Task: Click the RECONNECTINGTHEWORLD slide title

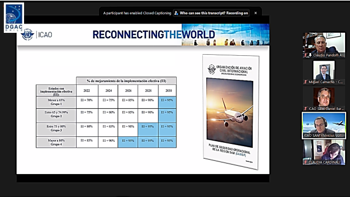Action: [x=154, y=34]
